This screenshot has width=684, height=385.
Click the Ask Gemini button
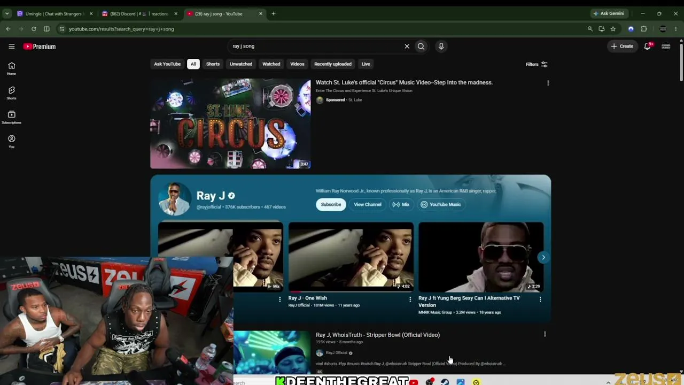pyautogui.click(x=609, y=13)
